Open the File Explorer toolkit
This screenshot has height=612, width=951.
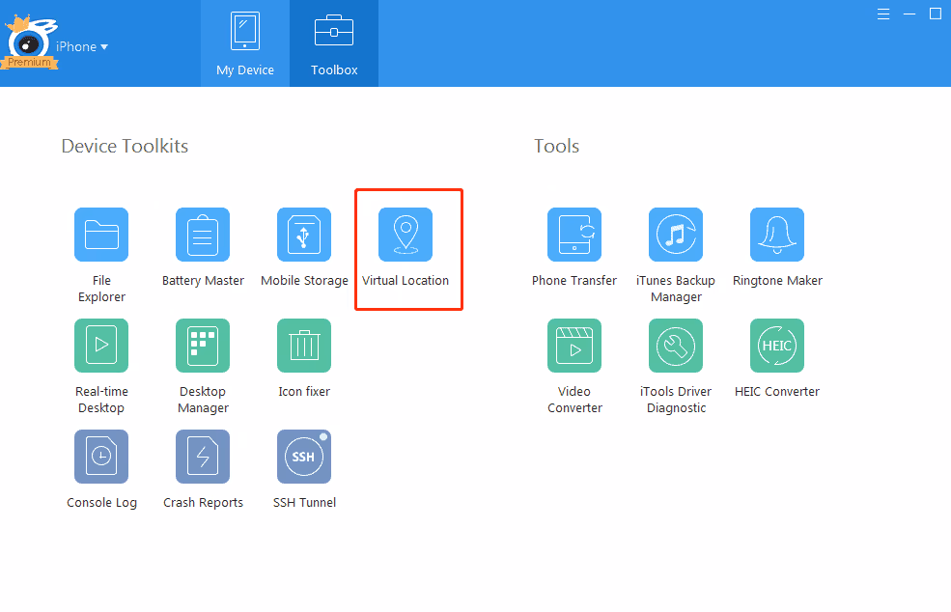point(101,235)
